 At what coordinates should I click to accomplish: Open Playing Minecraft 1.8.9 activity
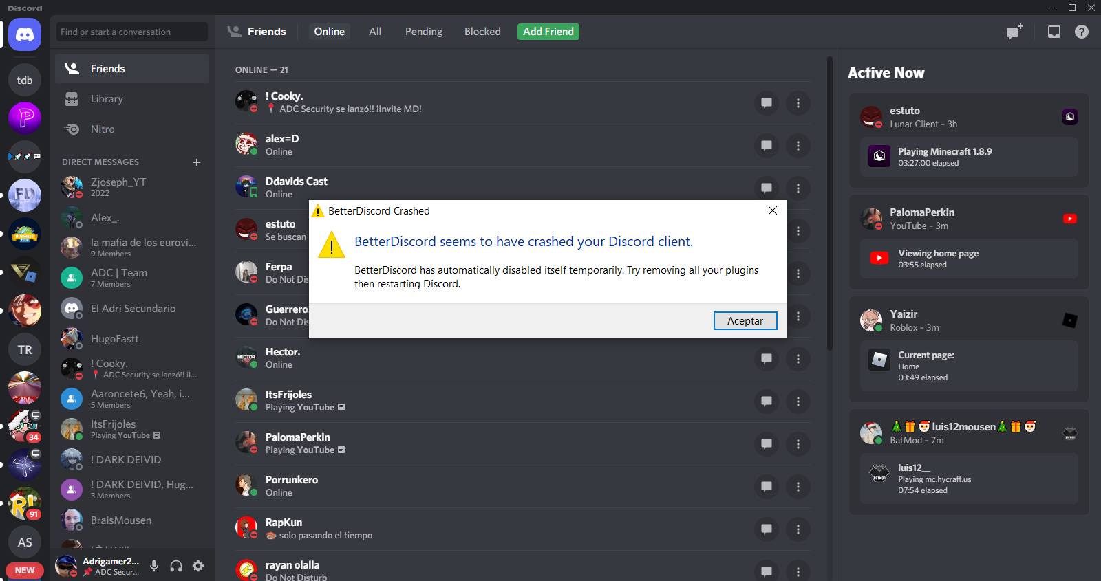(x=969, y=157)
